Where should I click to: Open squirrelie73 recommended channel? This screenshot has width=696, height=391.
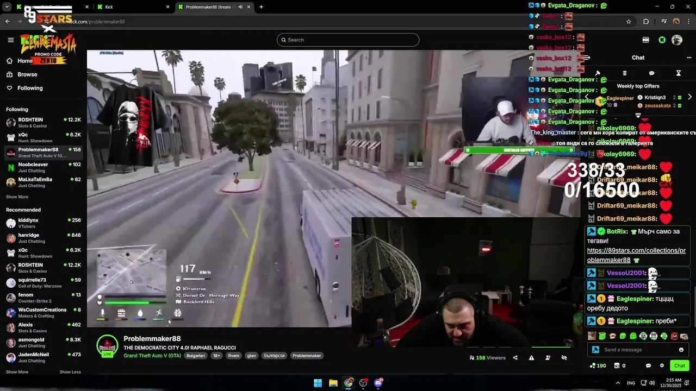[x=43, y=283]
